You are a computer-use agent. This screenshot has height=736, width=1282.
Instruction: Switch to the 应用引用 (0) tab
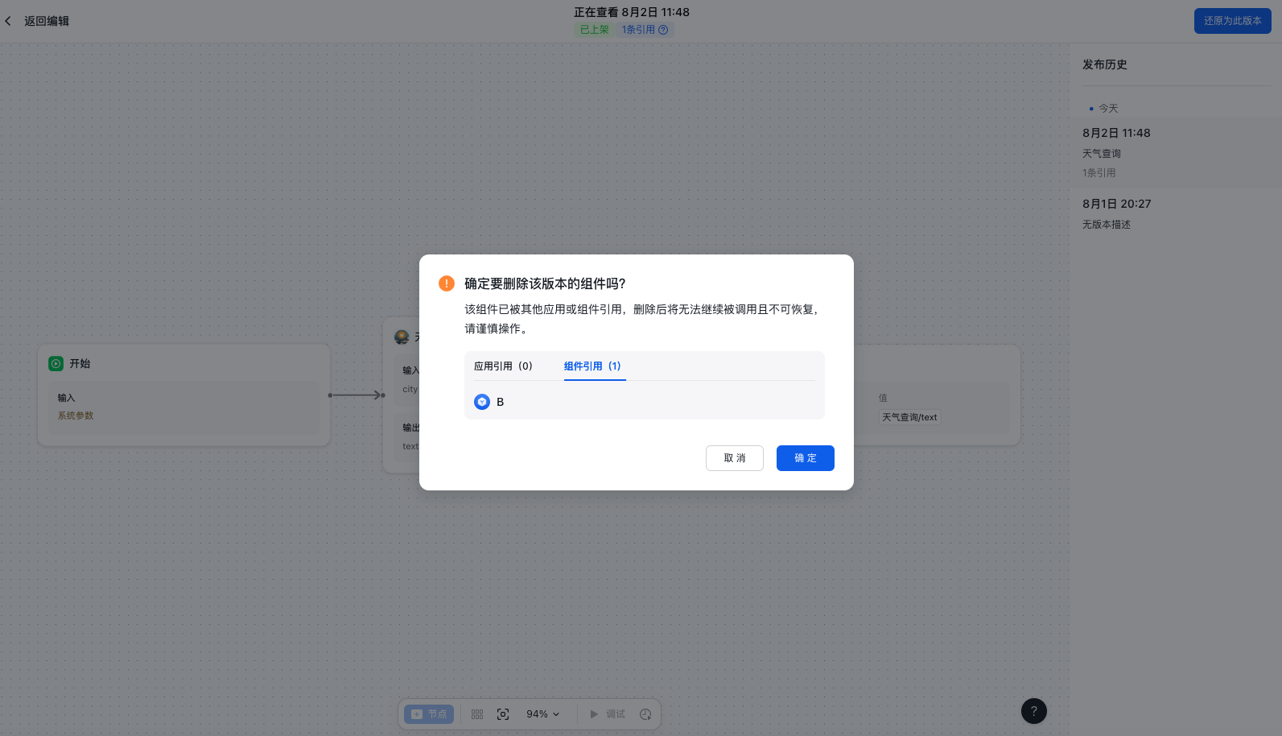tap(503, 366)
